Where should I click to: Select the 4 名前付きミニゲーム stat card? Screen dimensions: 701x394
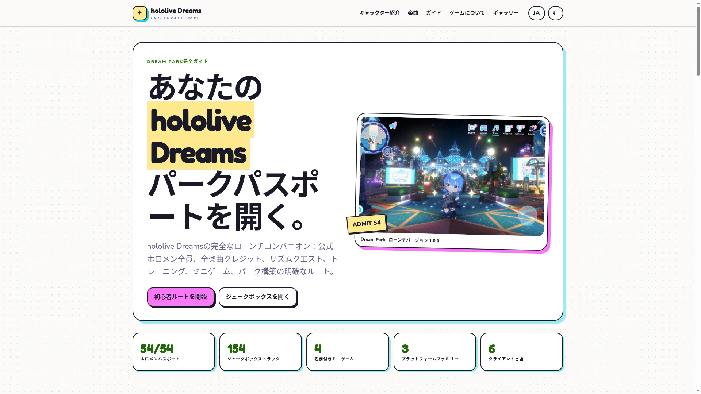coord(348,352)
